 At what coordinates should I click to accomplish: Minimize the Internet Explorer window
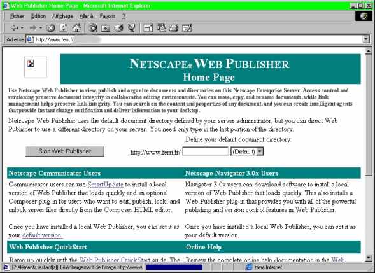pos(353,6)
